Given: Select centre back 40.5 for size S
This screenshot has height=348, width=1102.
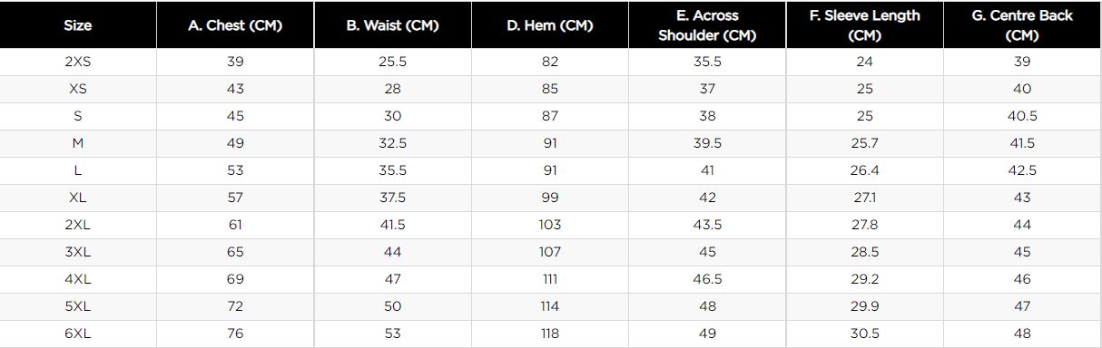Looking at the screenshot, I should pos(1022,116).
